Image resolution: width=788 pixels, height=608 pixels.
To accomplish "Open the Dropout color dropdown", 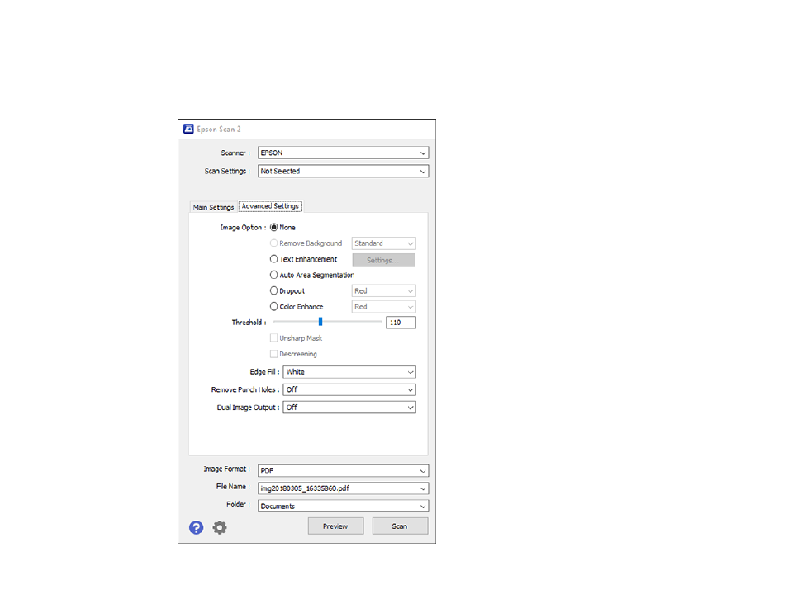I will coord(383,290).
